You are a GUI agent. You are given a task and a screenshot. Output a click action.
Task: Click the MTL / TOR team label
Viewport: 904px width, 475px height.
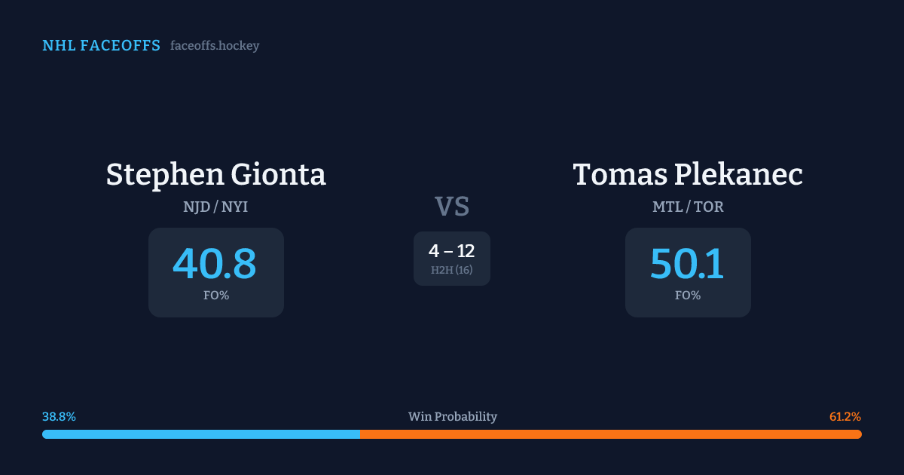688,207
